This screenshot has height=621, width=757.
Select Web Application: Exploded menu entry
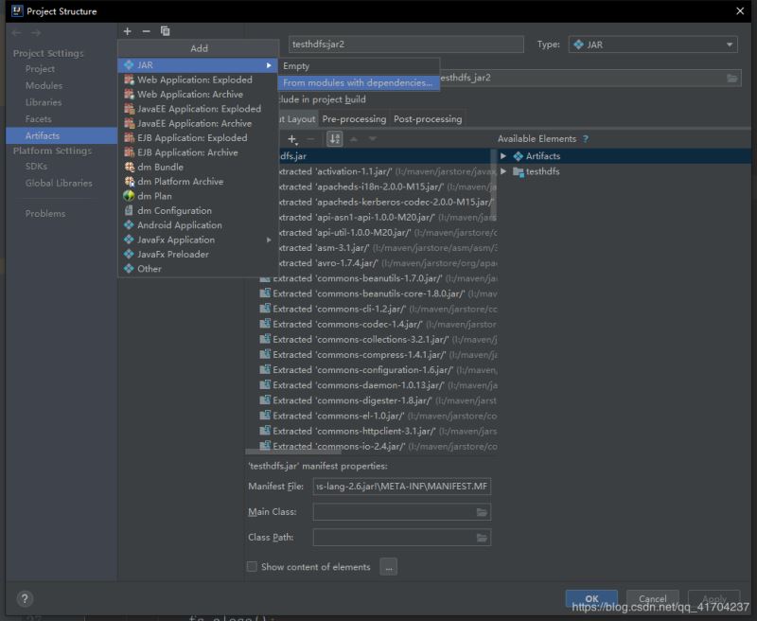click(x=195, y=80)
